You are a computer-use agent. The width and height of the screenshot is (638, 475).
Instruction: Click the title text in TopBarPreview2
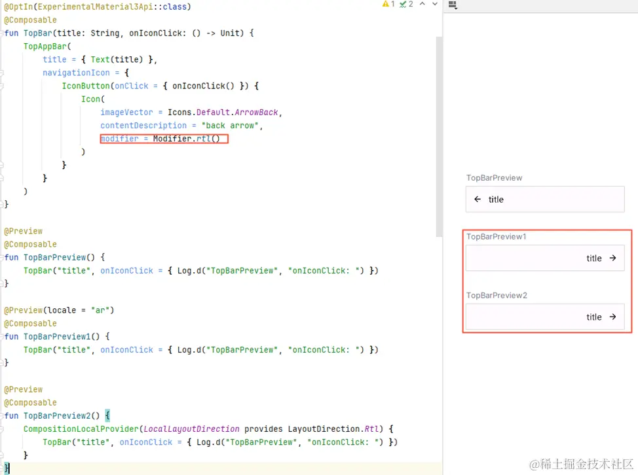[594, 317]
